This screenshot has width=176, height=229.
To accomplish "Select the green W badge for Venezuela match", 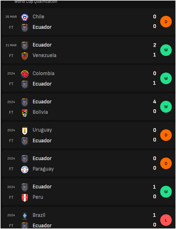I will [166, 50].
